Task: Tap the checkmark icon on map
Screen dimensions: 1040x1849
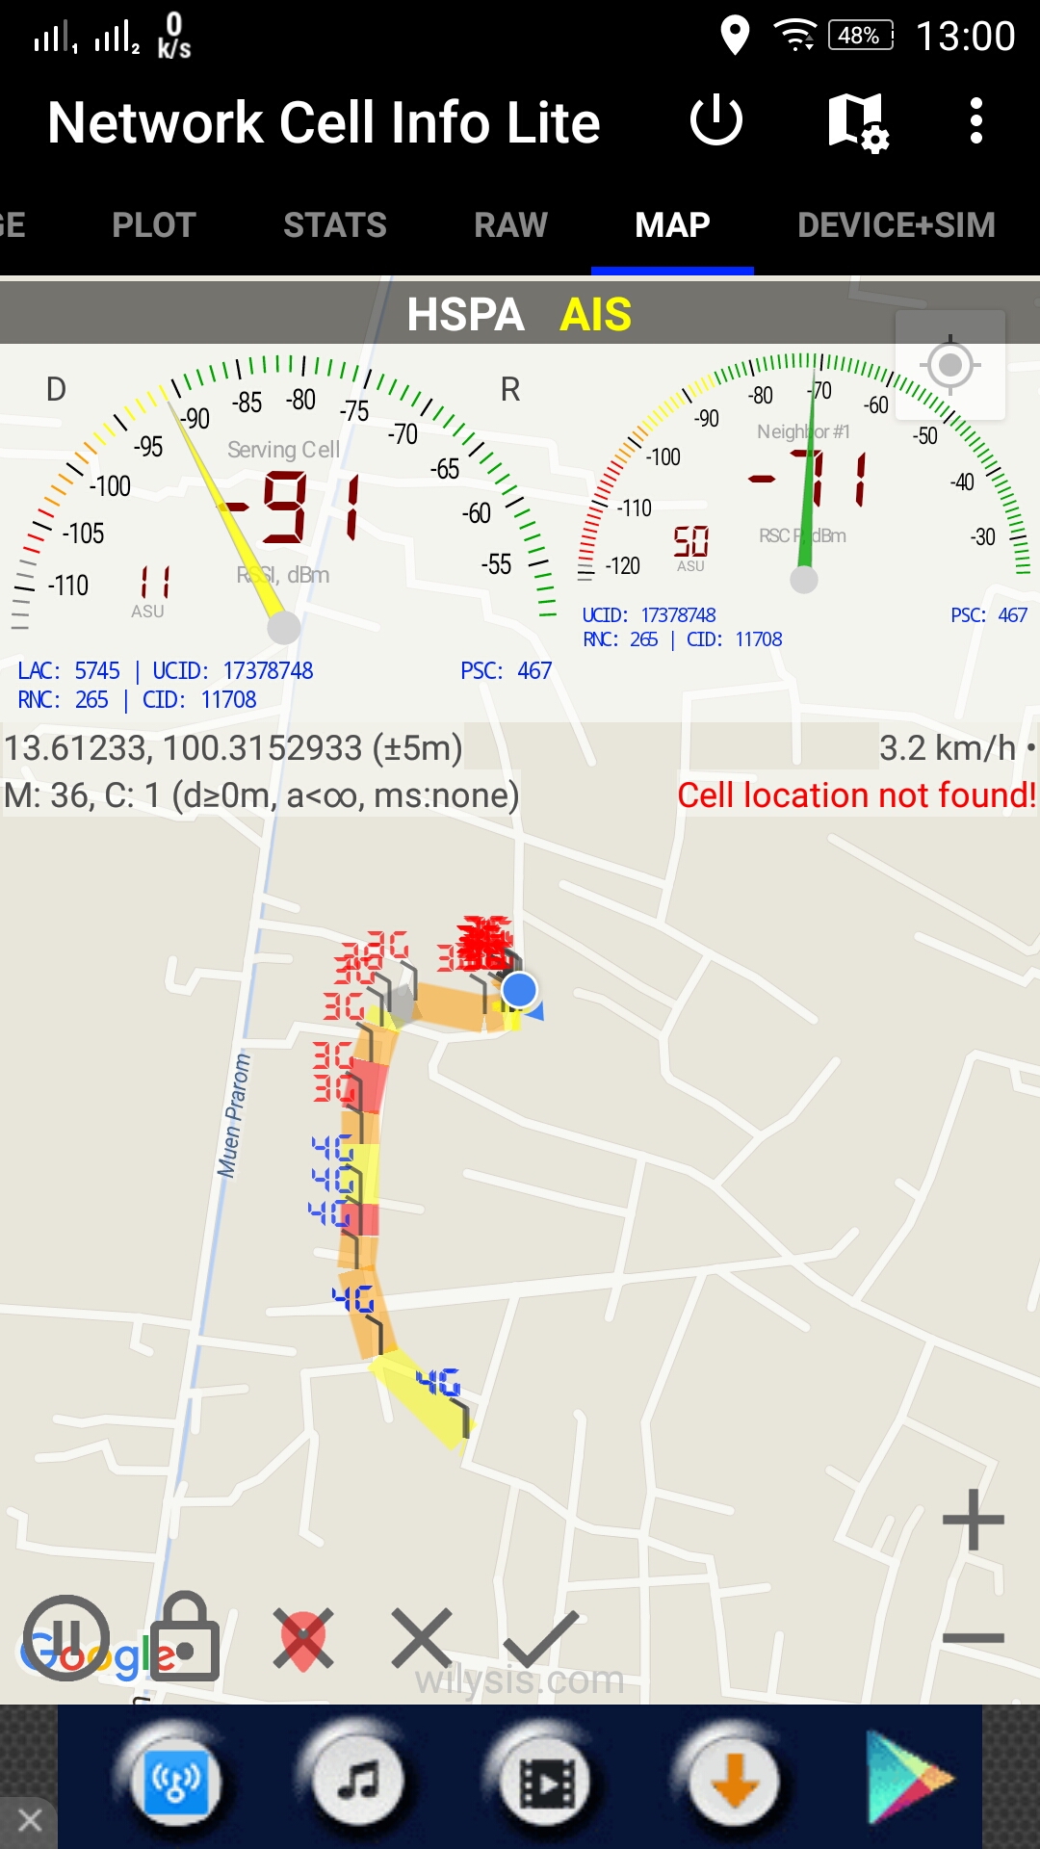Action: [x=541, y=1639]
